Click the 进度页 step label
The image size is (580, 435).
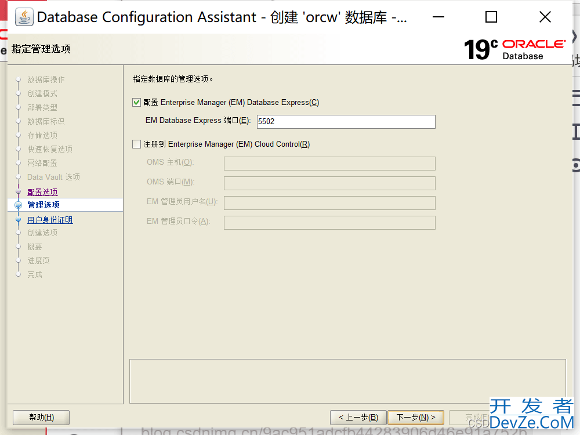[x=38, y=261]
